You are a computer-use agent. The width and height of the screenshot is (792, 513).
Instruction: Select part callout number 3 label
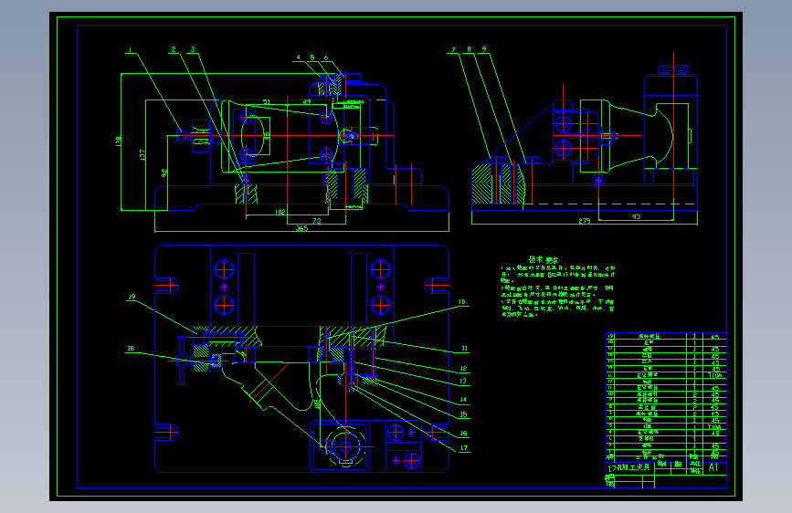click(193, 49)
